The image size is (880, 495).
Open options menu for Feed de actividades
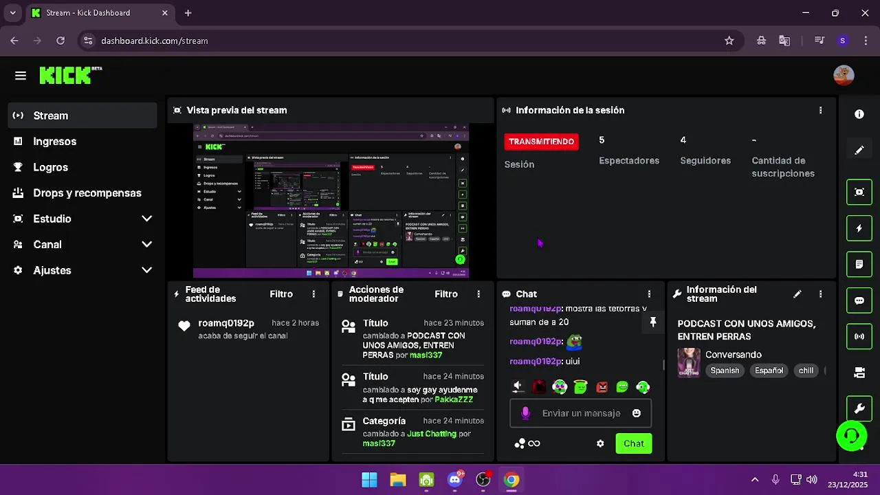pyautogui.click(x=313, y=294)
